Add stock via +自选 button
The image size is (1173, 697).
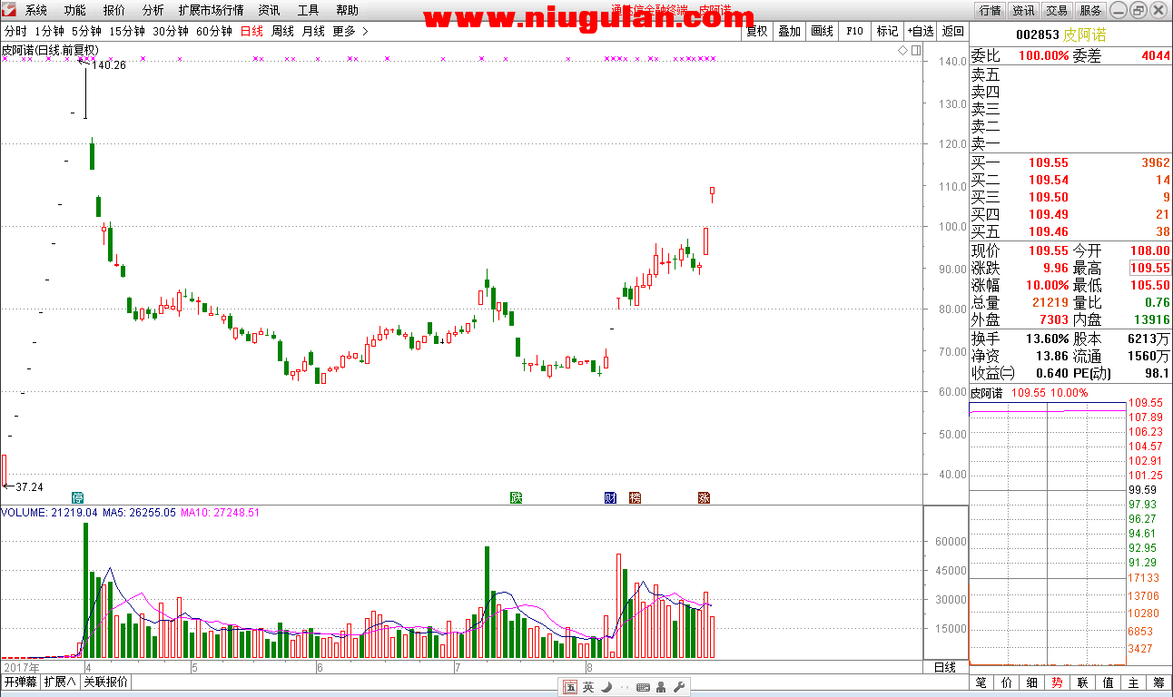coord(920,31)
